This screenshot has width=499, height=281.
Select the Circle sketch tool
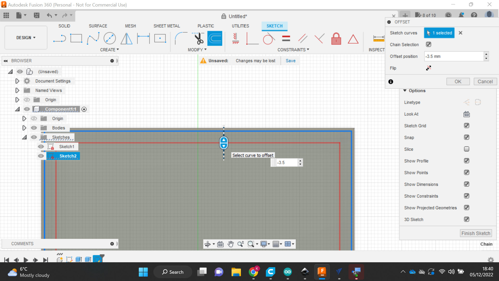[x=109, y=39]
